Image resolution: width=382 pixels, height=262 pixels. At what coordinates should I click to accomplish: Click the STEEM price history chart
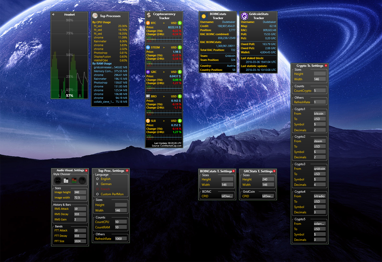[164, 64]
